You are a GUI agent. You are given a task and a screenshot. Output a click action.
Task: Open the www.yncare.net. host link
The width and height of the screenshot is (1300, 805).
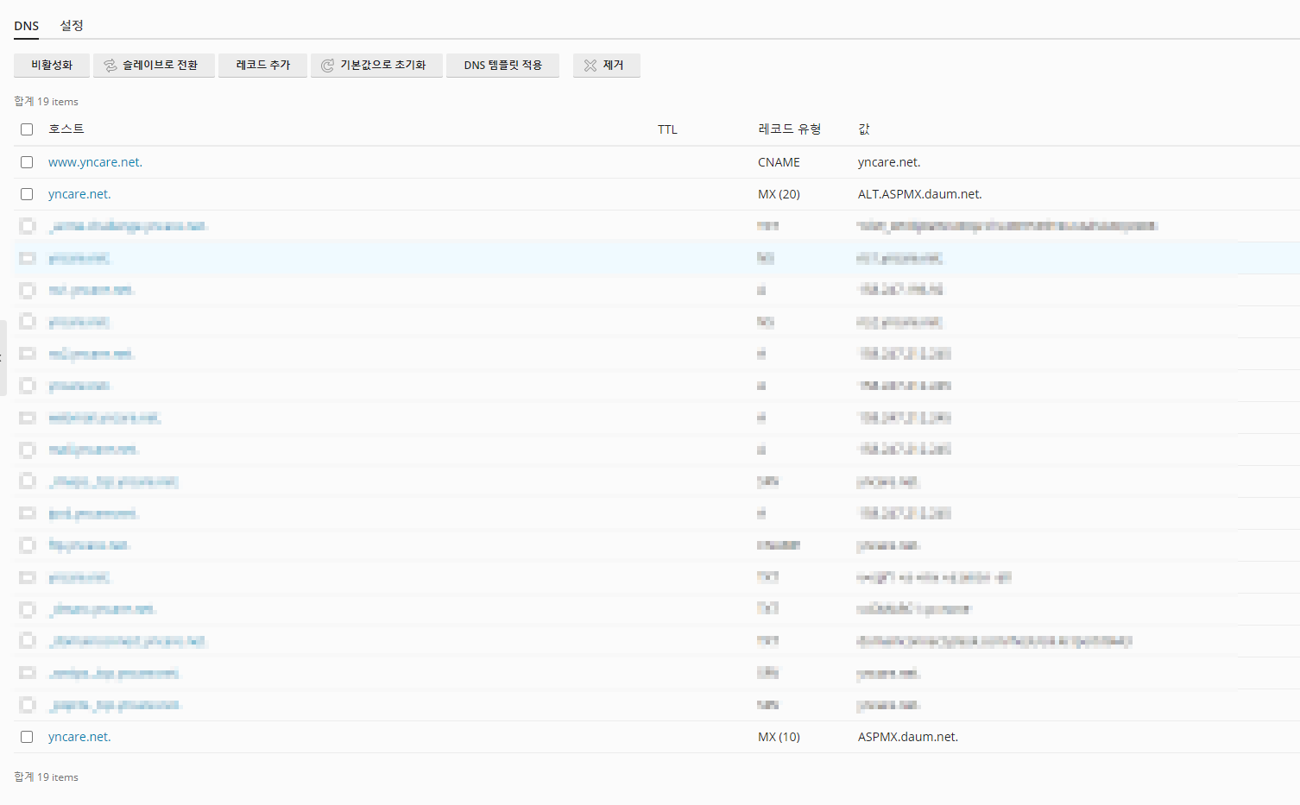coord(95,162)
